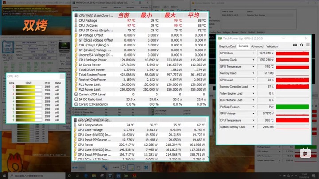Open the Video Engine Load dropdown

[253, 93]
